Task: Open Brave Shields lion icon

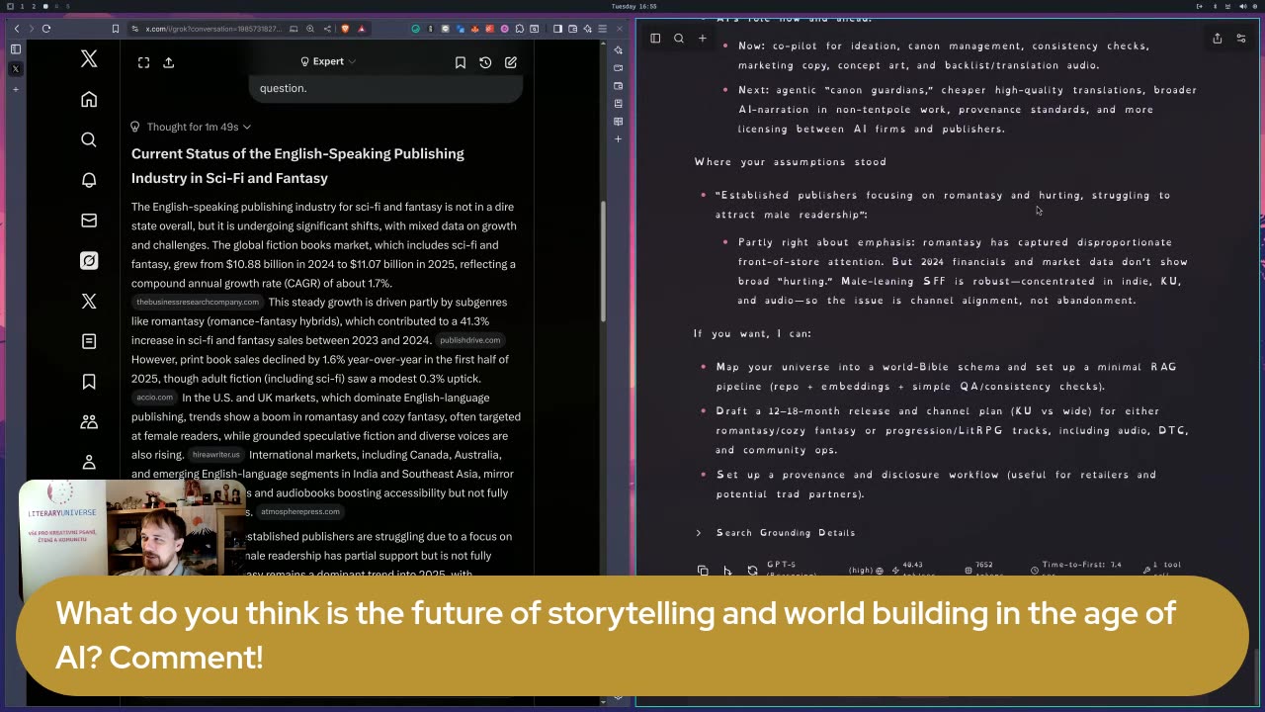Action: tap(346, 29)
